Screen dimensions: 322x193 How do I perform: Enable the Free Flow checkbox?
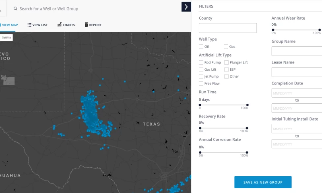coord(201,84)
